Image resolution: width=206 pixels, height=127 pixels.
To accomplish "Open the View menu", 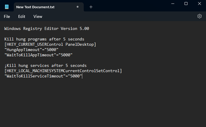I will (38, 16).
